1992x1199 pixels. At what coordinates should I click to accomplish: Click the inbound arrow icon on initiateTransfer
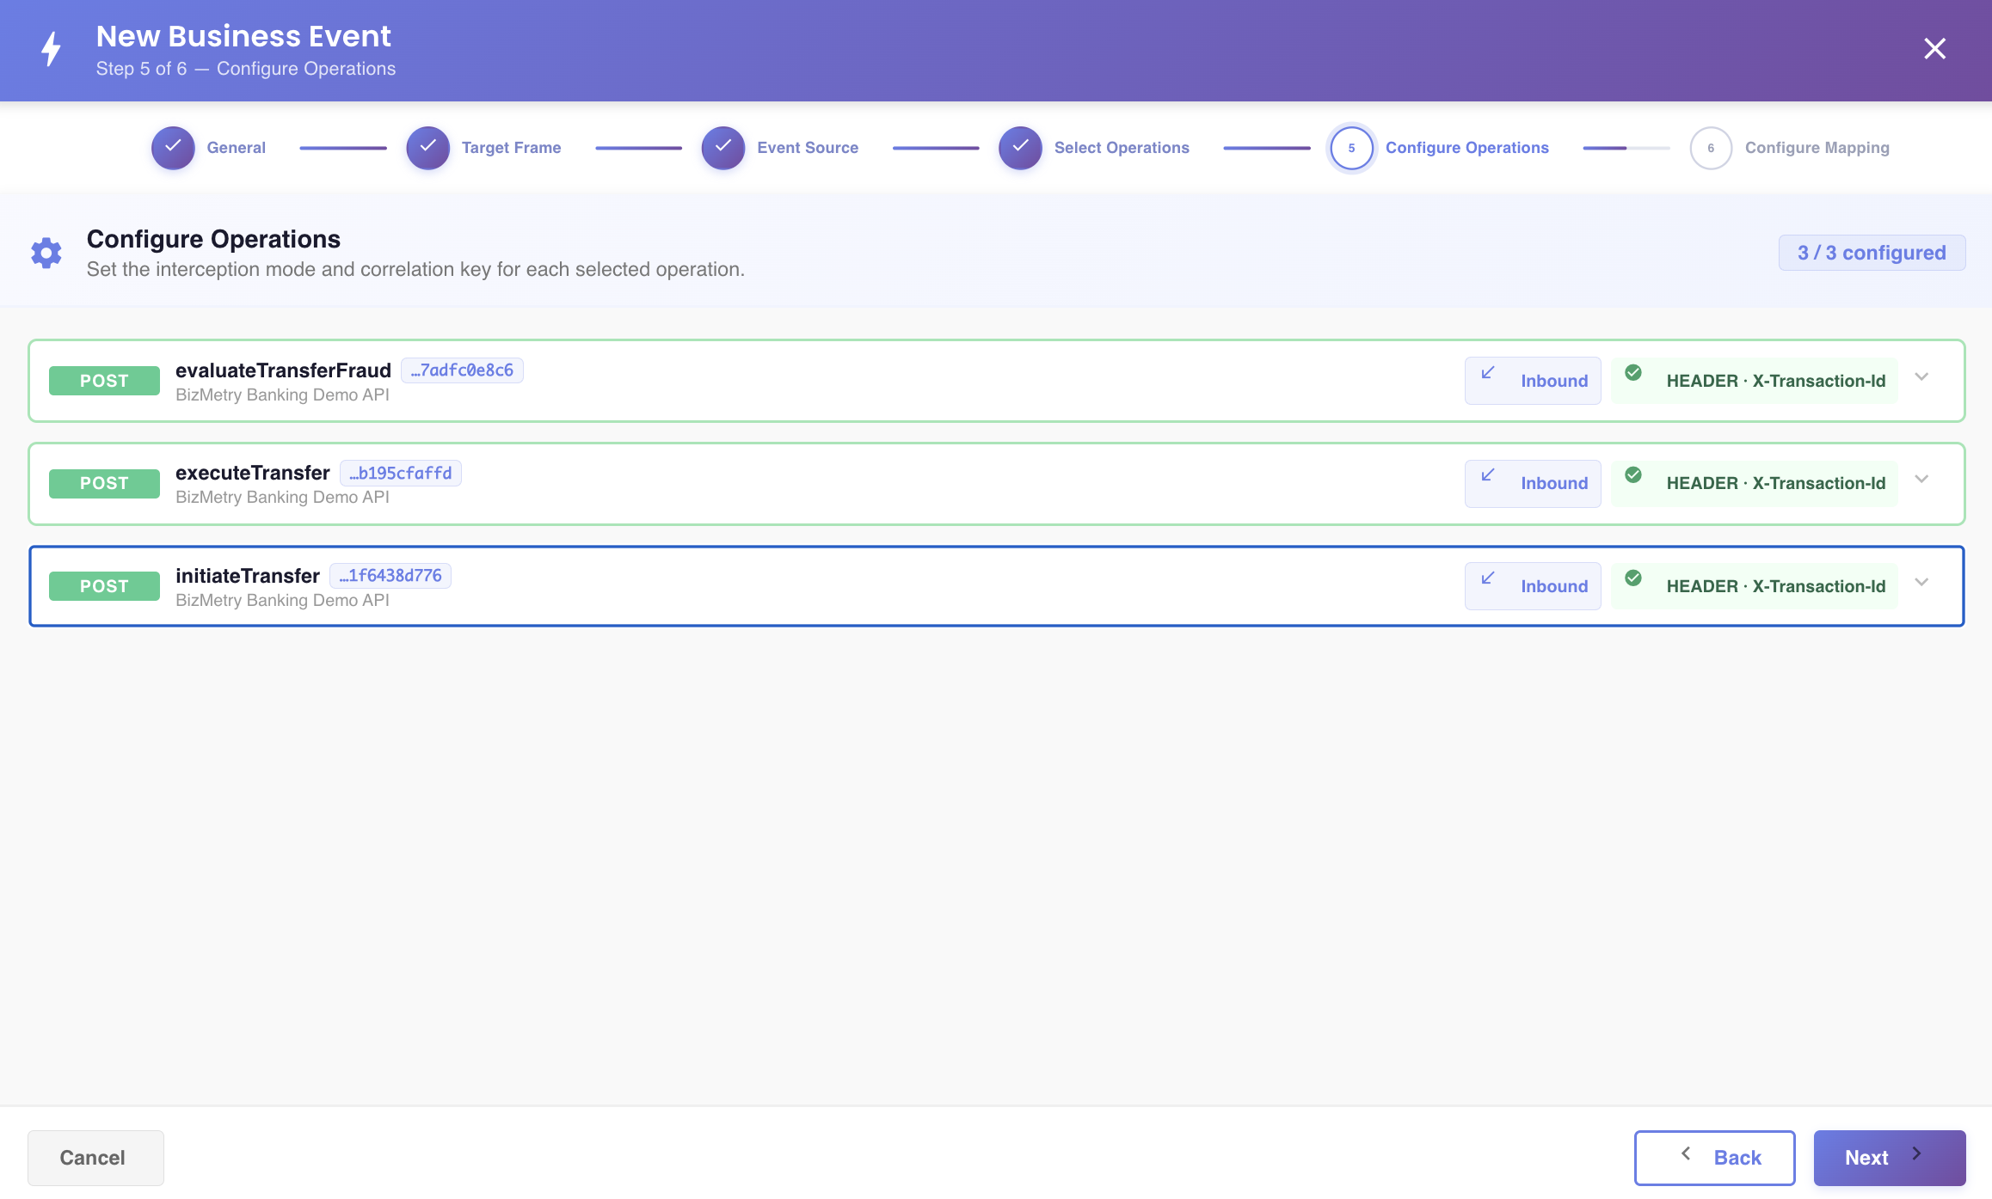pos(1487,578)
